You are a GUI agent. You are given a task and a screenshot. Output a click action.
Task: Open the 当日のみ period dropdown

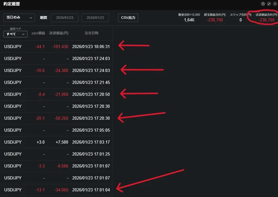click(19, 18)
